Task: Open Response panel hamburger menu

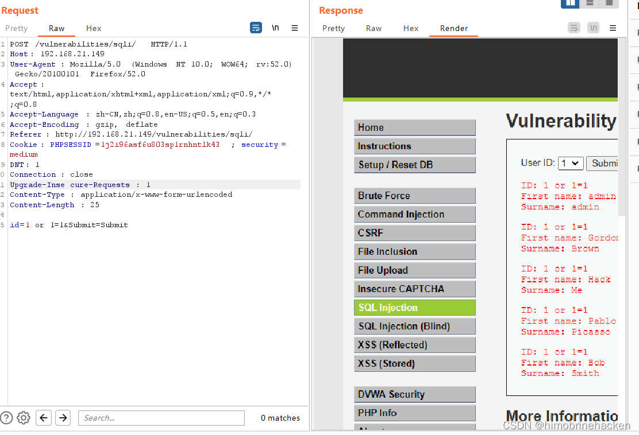Action: click(x=613, y=28)
